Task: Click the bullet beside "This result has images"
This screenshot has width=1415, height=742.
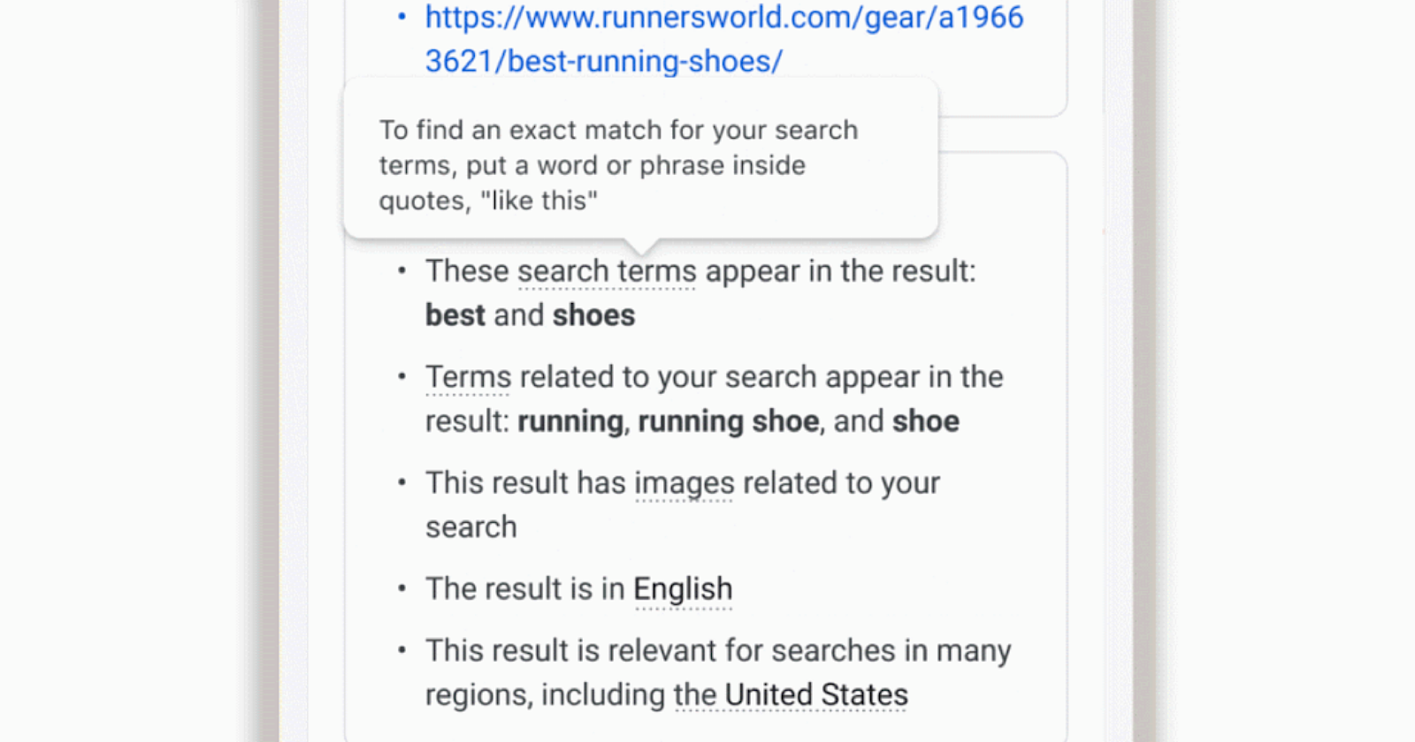Action: click(402, 482)
